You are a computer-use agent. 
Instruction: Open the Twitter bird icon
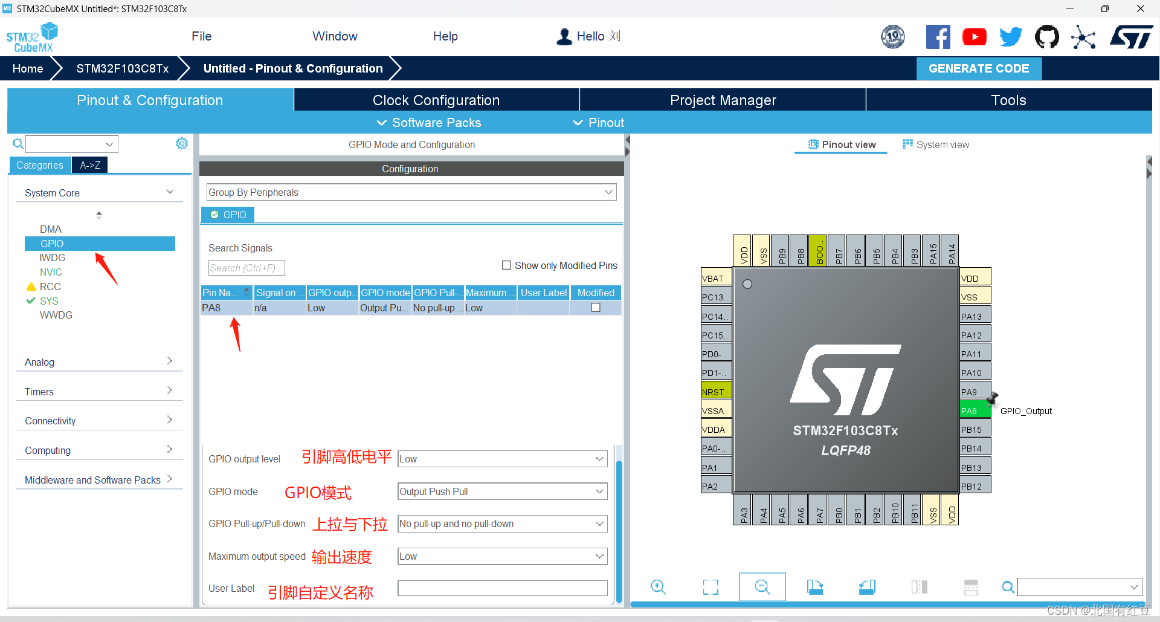(x=1011, y=37)
